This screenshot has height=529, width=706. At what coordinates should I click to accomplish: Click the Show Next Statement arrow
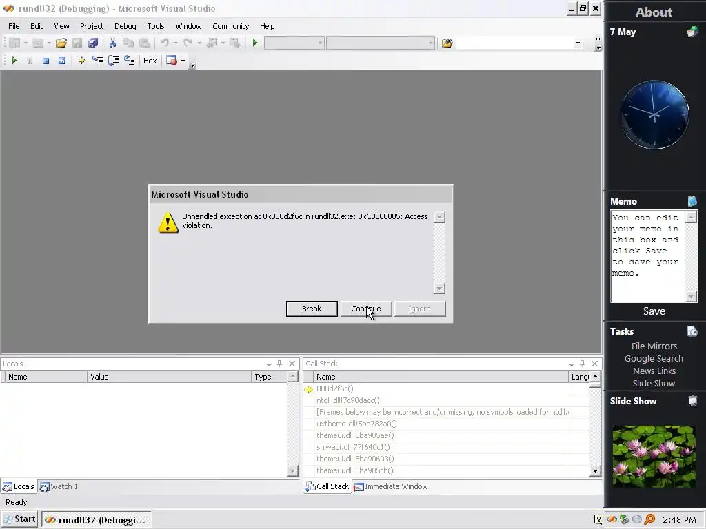pyautogui.click(x=81, y=61)
